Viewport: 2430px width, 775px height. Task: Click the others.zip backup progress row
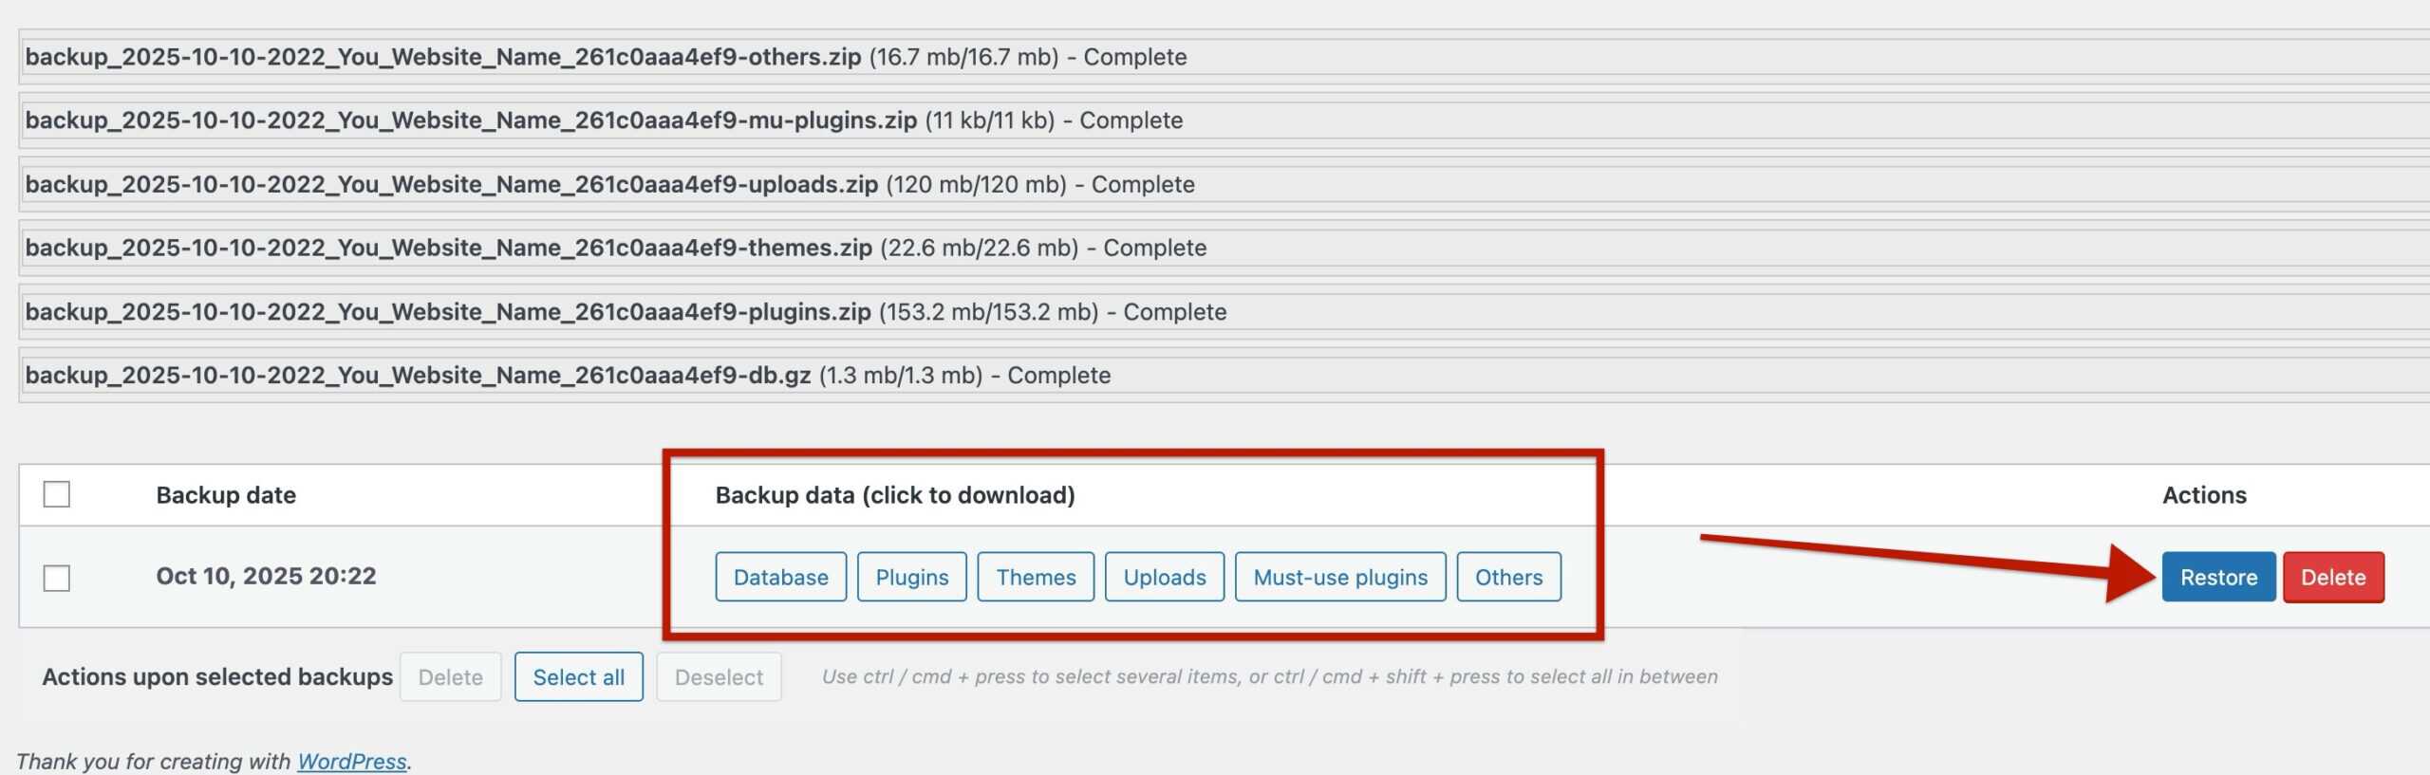tap(606, 57)
